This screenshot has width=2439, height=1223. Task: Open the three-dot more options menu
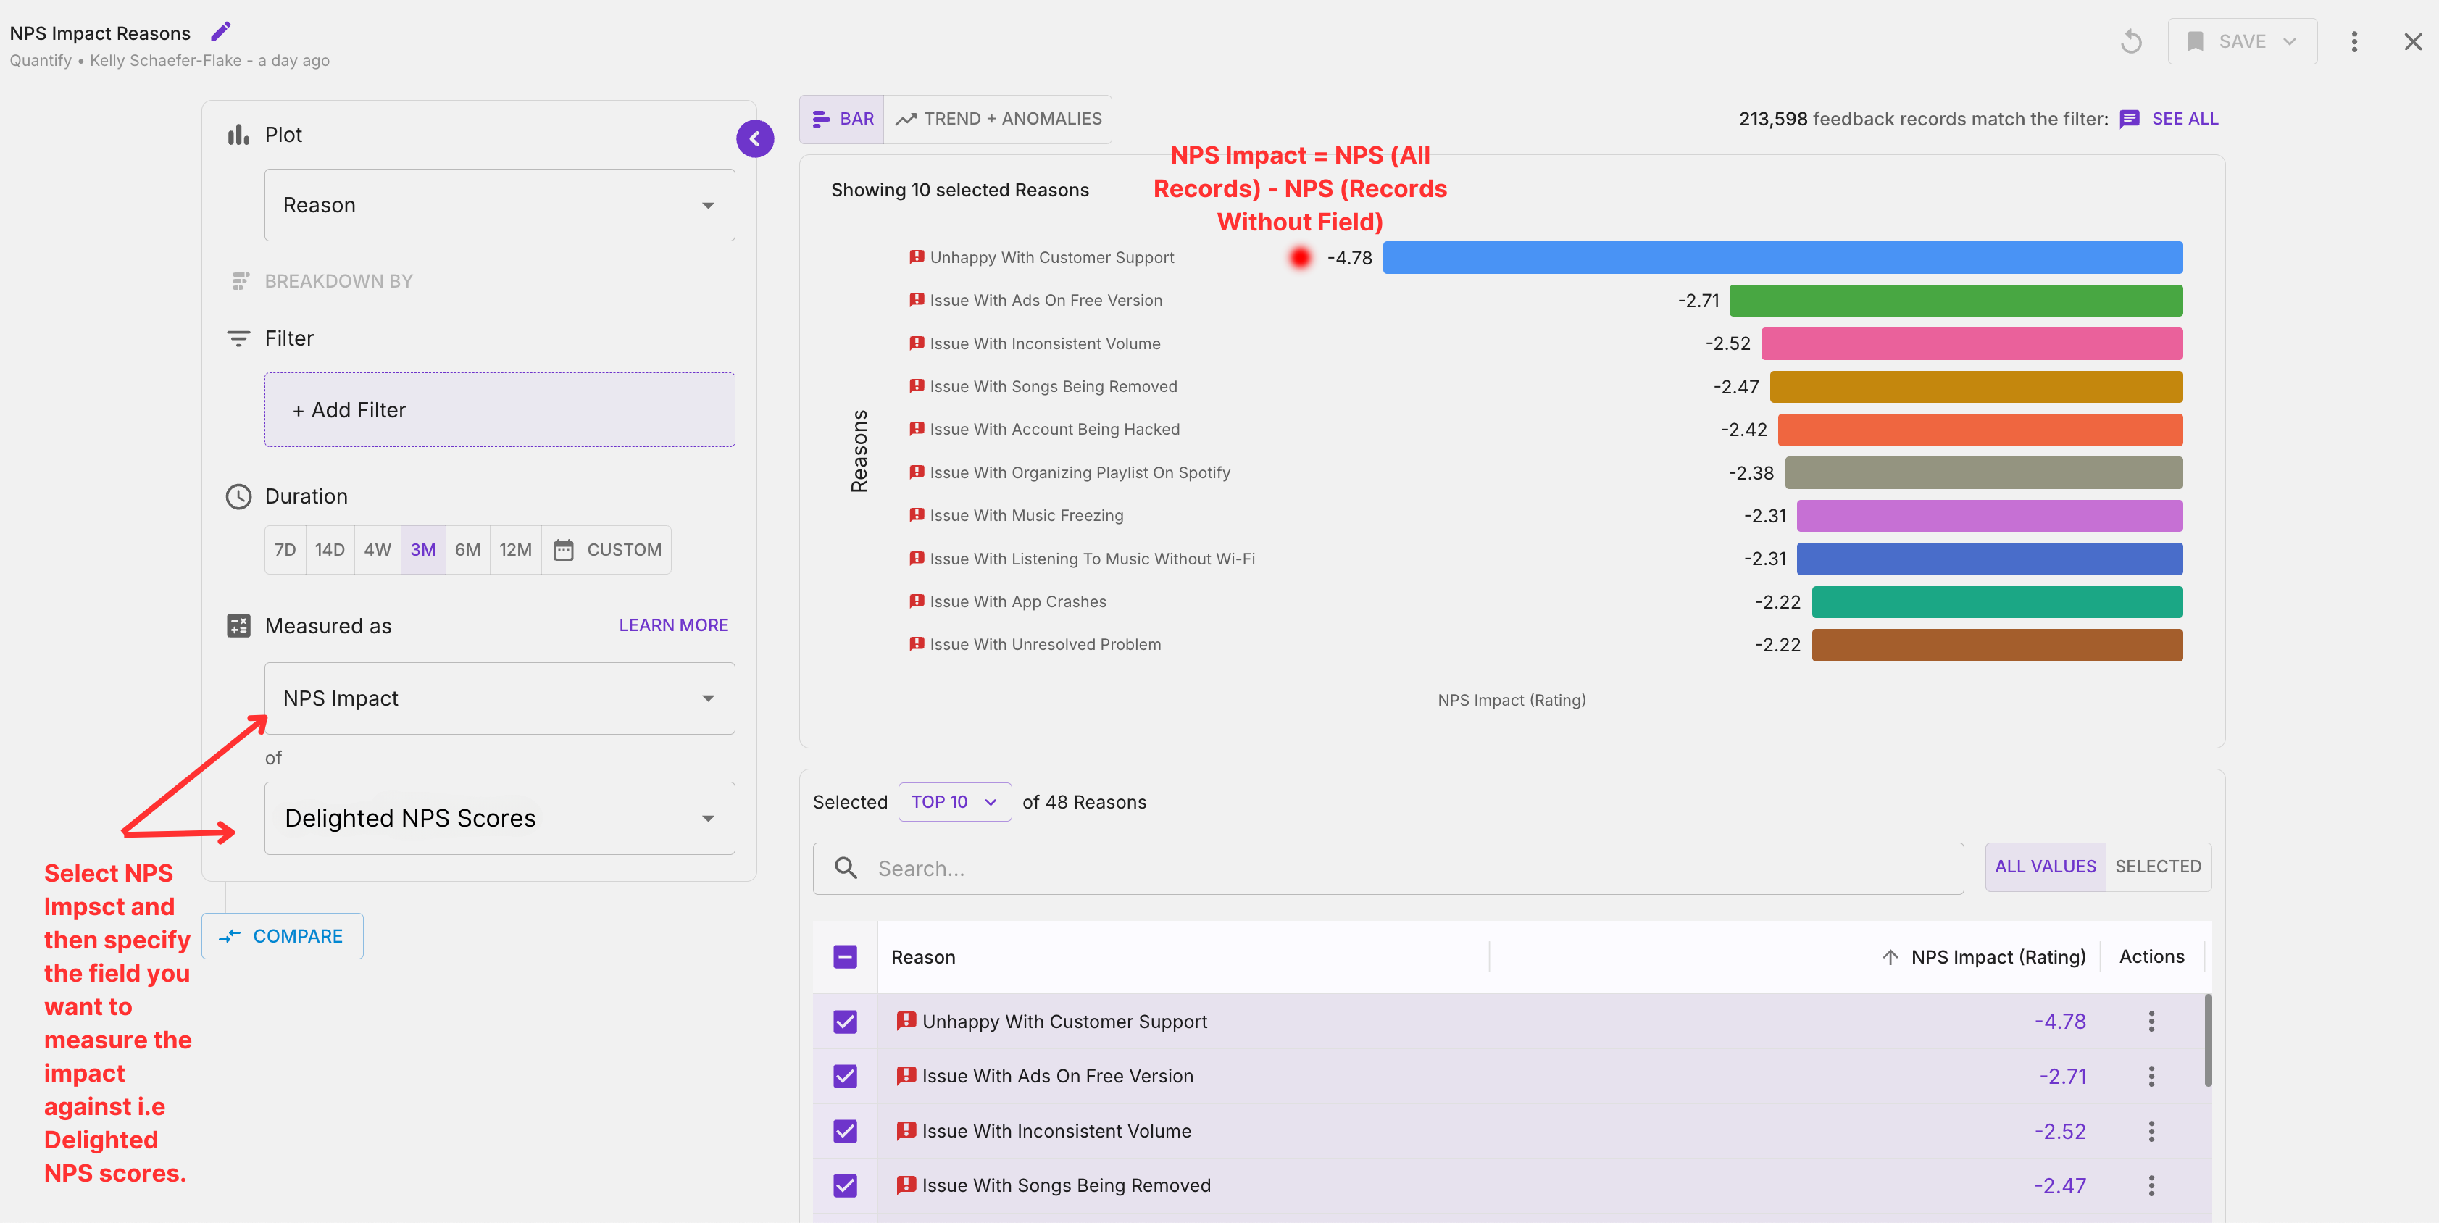coord(2353,41)
